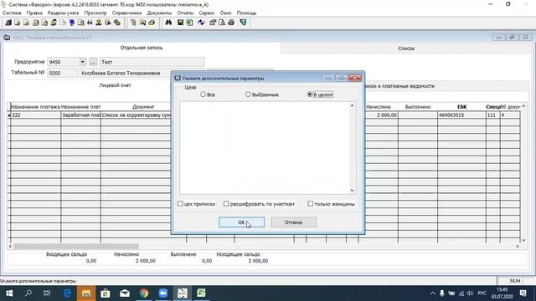Open Google Chrome from the taskbar
The width and height of the screenshot is (536, 301).
point(144,293)
